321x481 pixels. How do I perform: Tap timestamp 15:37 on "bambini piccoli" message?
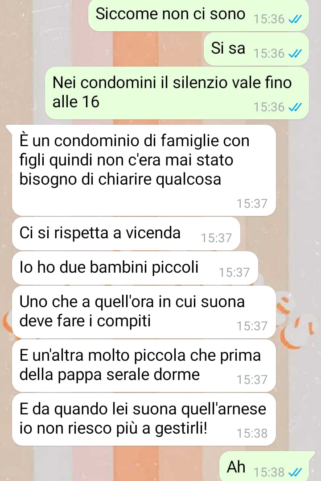pyautogui.click(x=235, y=272)
